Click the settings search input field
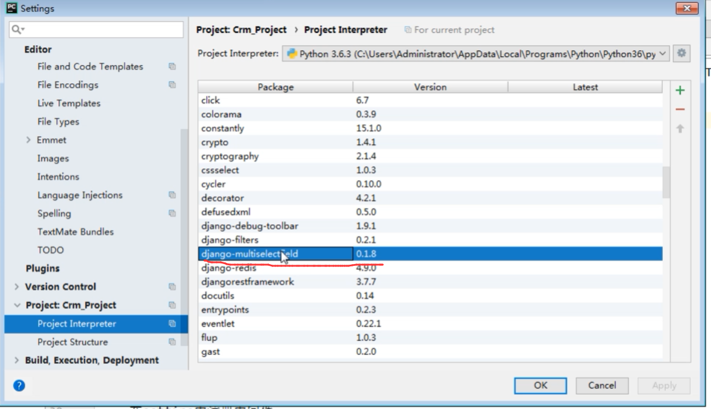Screen dimensions: 711x409 pos(97,29)
